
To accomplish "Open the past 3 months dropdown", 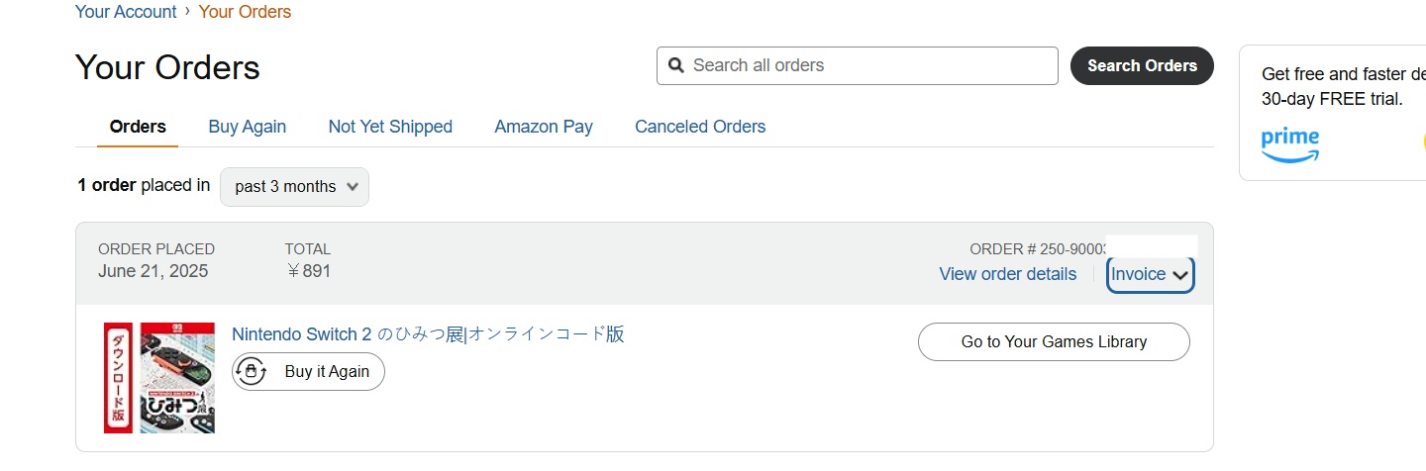I will 294,187.
